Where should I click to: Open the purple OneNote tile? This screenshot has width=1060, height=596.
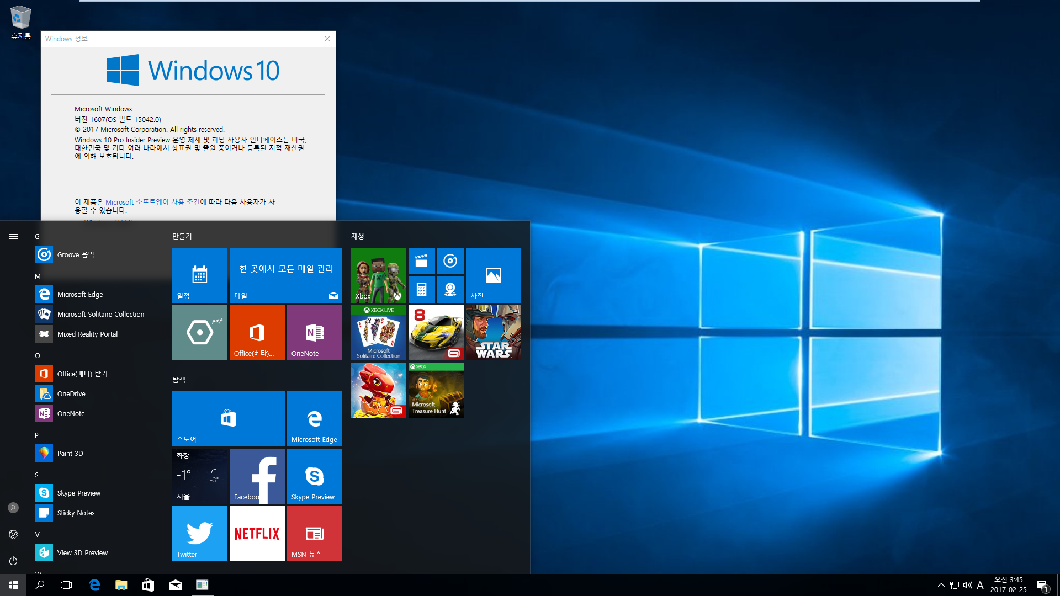point(315,333)
